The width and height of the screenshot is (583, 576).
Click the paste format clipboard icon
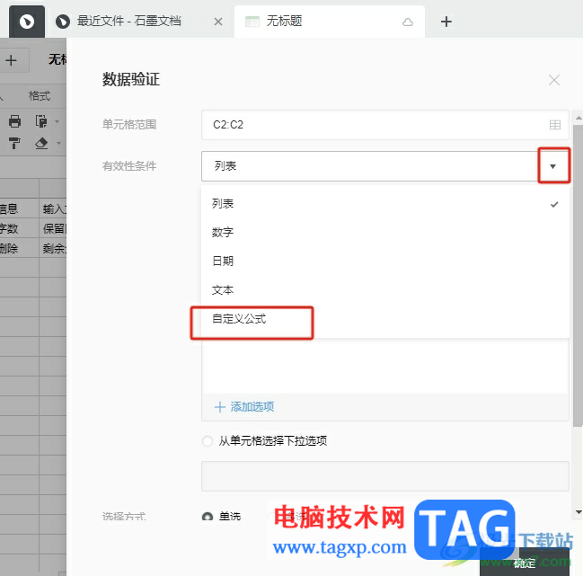pos(41,121)
